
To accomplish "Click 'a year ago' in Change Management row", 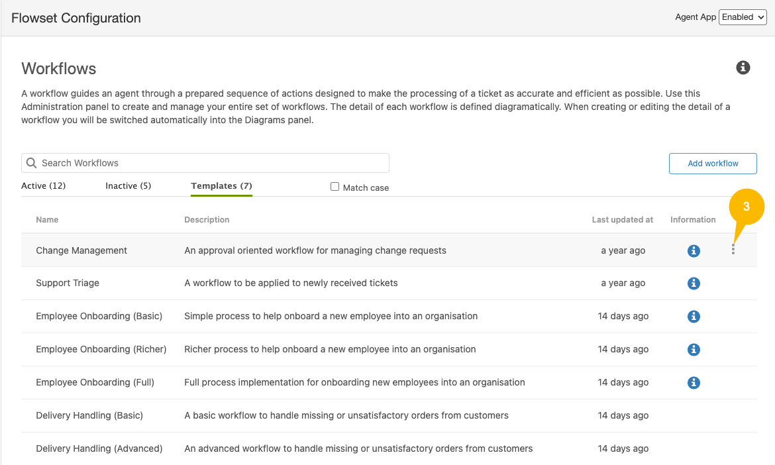I will click(x=623, y=250).
